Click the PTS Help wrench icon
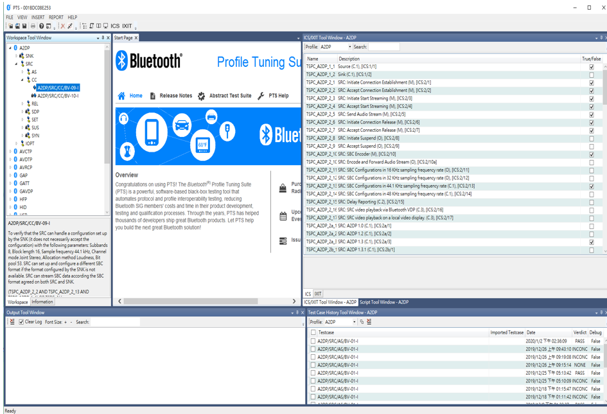 tap(261, 96)
